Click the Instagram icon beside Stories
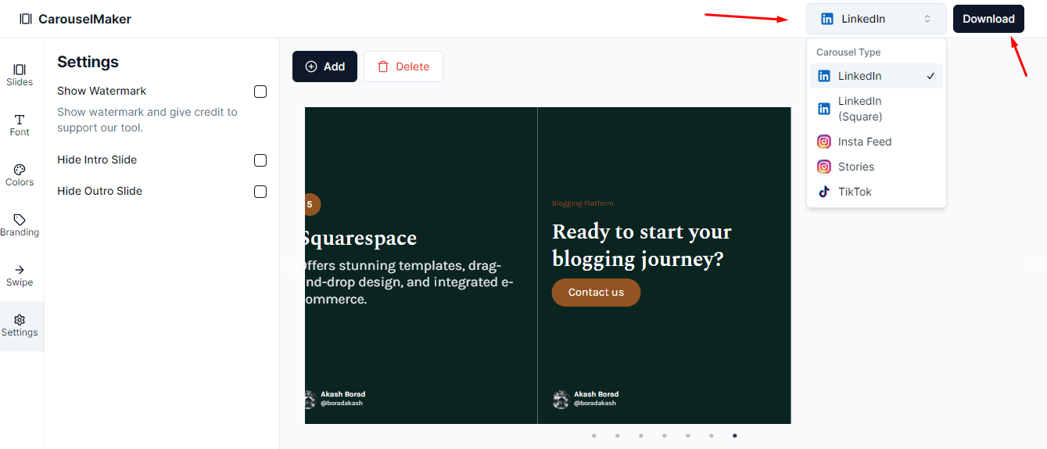This screenshot has height=449, width=1047. pos(824,167)
